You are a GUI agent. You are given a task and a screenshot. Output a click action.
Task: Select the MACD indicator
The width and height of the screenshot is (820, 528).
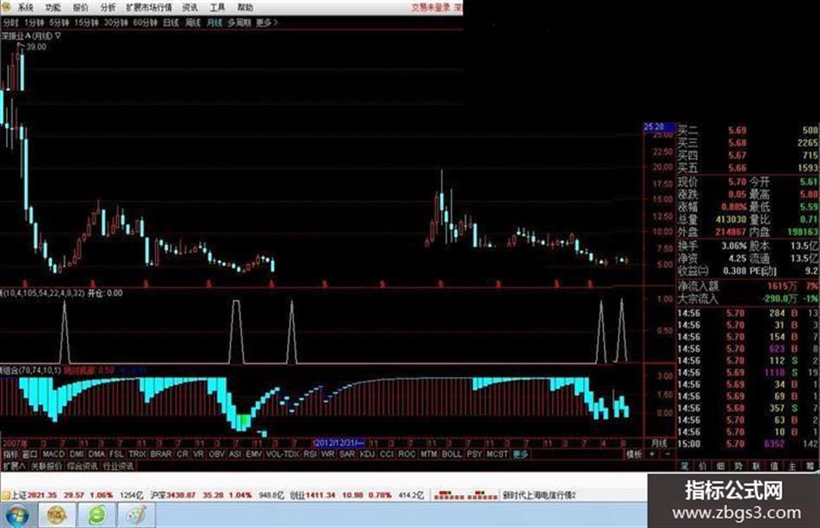pyautogui.click(x=53, y=454)
